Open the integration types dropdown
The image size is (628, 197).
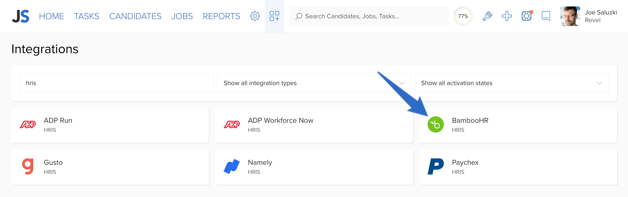(x=314, y=83)
